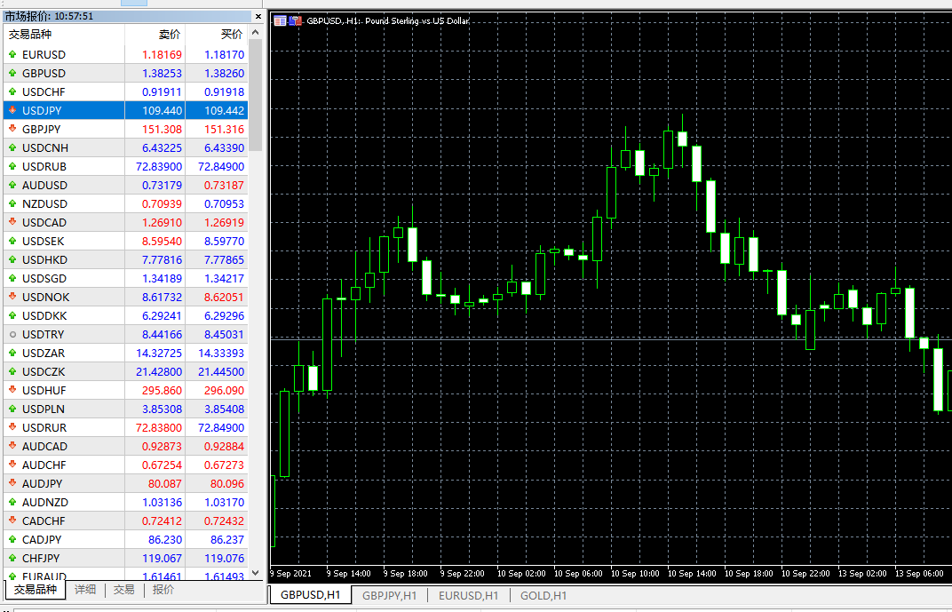This screenshot has width=952, height=612.
Task: Switch to the GBPJPY,H1 chart tab
Action: [388, 595]
